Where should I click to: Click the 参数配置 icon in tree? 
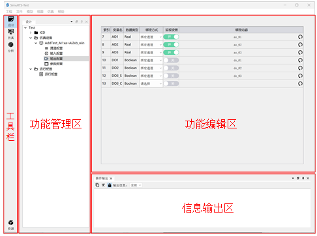pos(46,64)
